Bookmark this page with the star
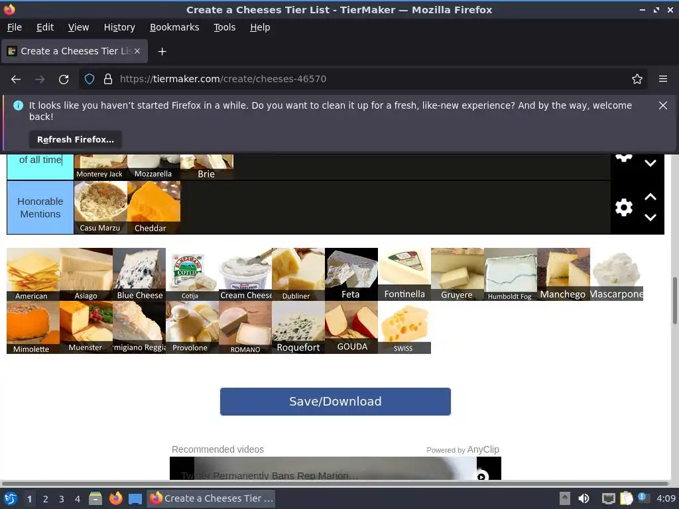 point(637,79)
